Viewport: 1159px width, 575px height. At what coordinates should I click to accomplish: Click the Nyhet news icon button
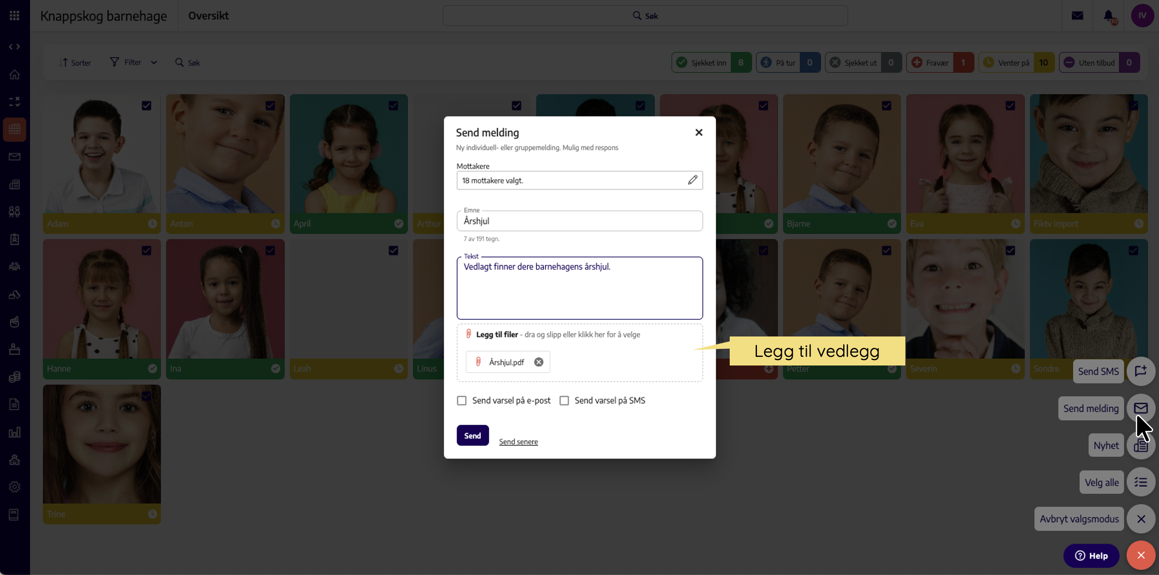1141,445
